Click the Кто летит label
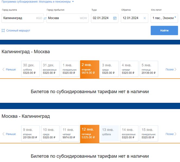Screen dimensions: 180x162 (156, 10)
